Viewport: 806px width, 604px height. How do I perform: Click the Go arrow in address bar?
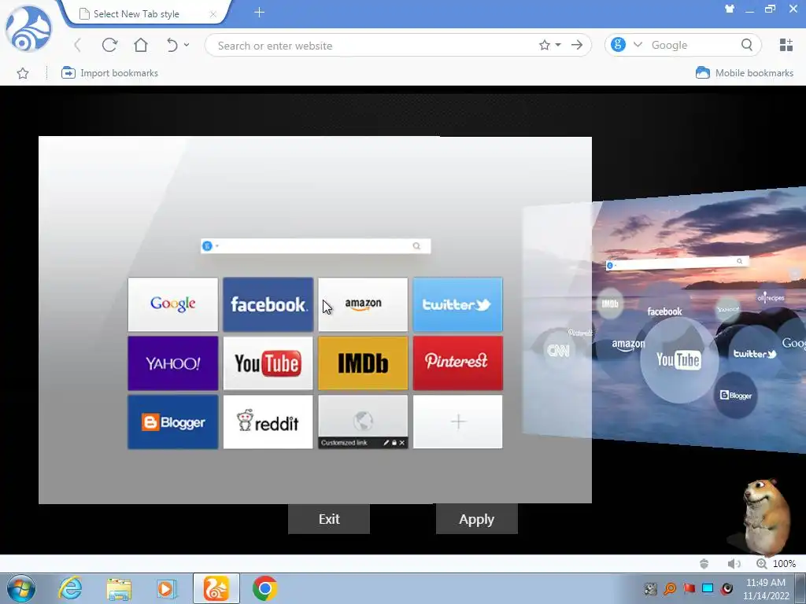tap(577, 45)
